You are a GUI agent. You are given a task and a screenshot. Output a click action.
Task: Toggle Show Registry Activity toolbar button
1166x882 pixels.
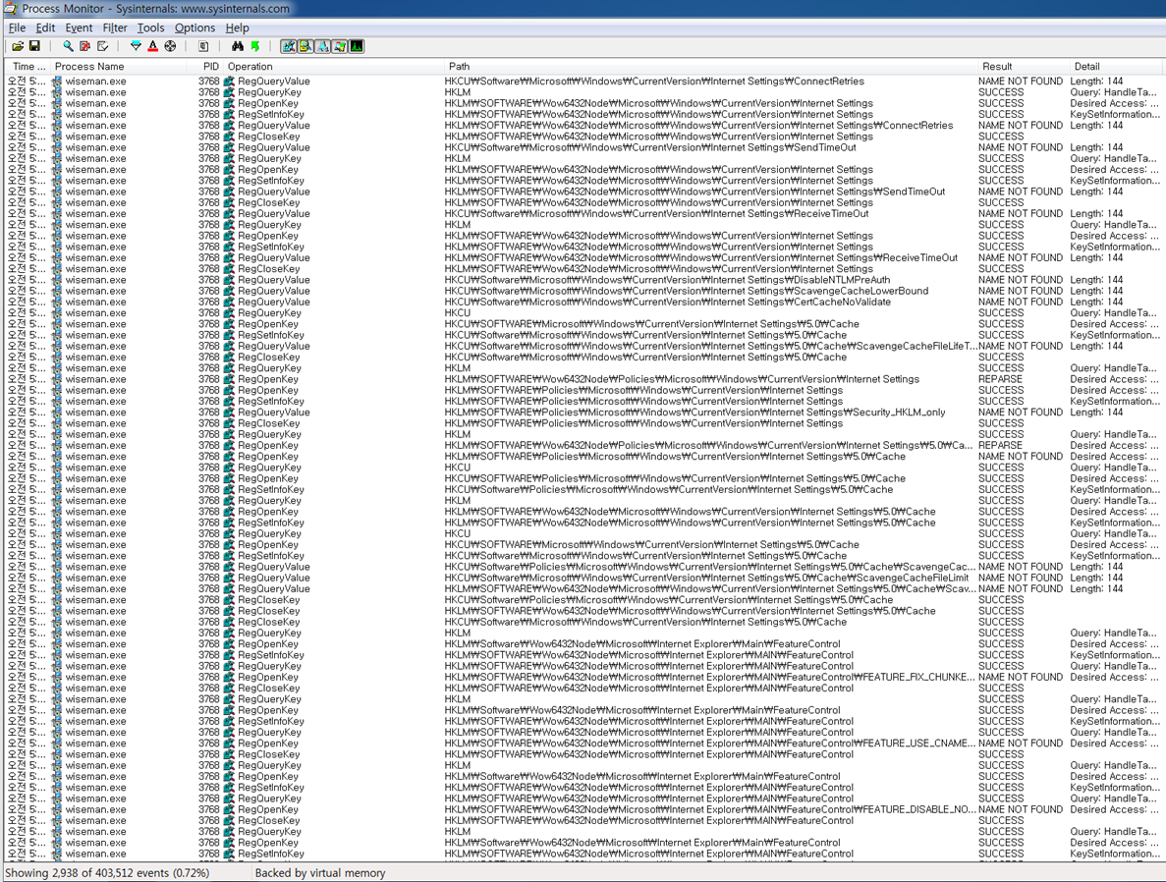coord(289,46)
